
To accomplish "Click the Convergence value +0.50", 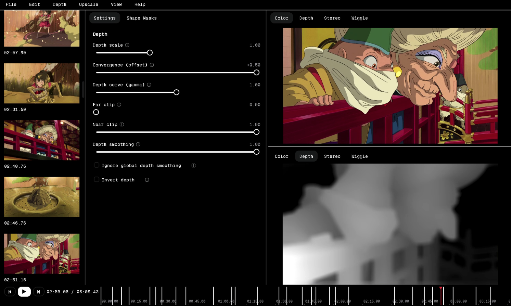I will pyautogui.click(x=254, y=65).
